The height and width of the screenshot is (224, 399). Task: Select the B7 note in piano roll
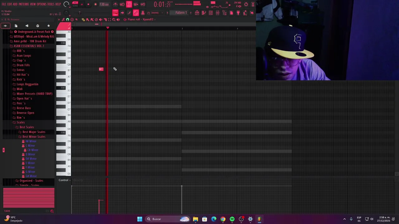pos(101,69)
